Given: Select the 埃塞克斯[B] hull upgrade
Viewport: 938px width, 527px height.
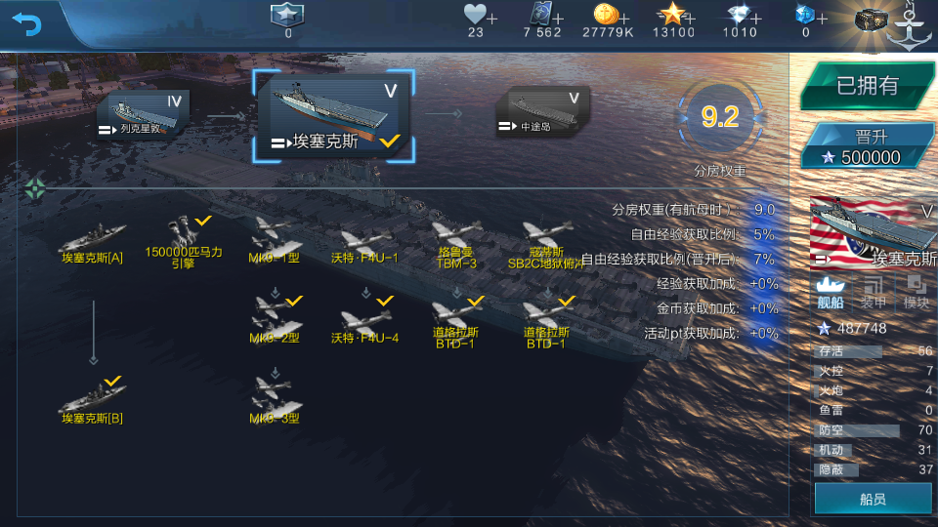Looking at the screenshot, I should [92, 401].
